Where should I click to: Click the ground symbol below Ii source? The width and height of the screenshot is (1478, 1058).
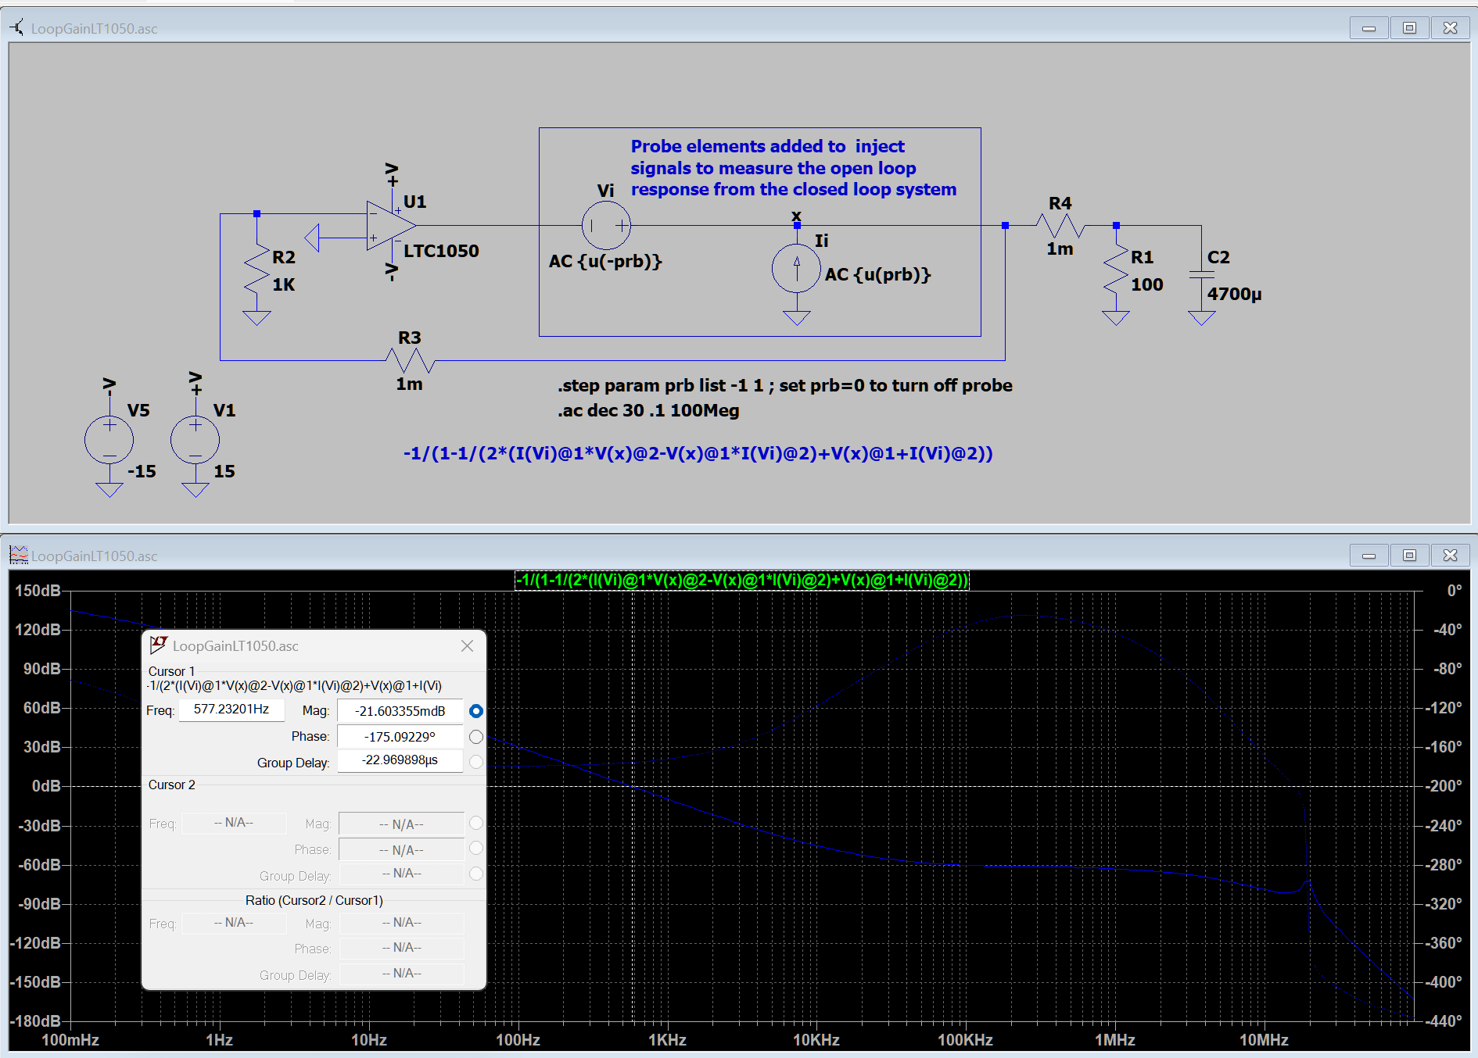coord(797,317)
